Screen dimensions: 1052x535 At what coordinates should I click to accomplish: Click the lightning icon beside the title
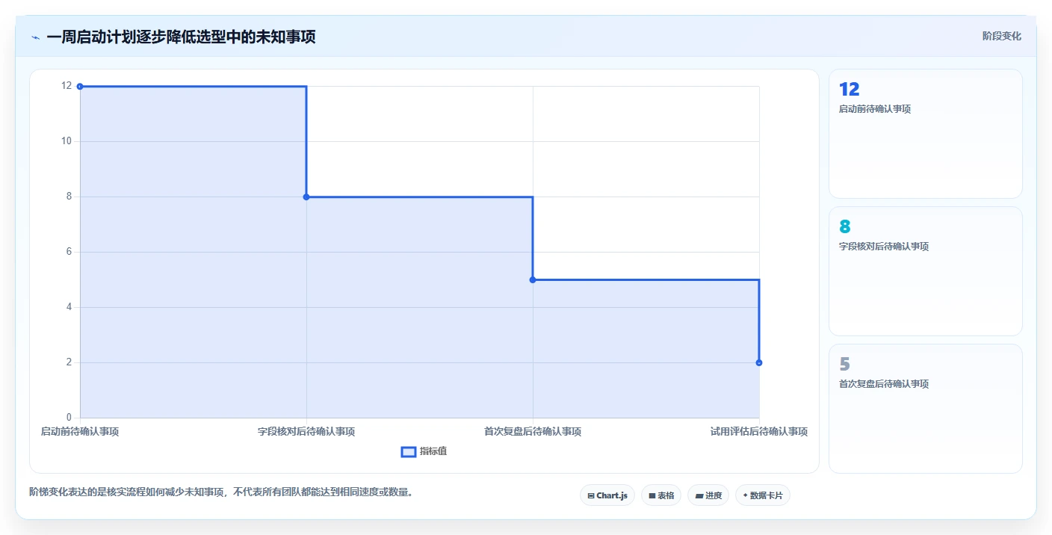(35, 37)
